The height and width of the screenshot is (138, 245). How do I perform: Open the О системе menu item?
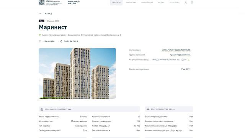click(x=175, y=3)
